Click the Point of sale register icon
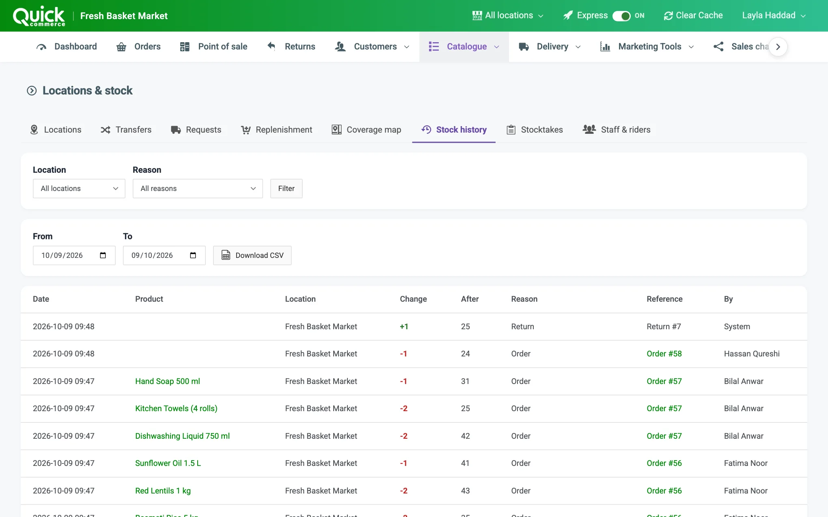Image resolution: width=828 pixels, height=517 pixels. (185, 47)
